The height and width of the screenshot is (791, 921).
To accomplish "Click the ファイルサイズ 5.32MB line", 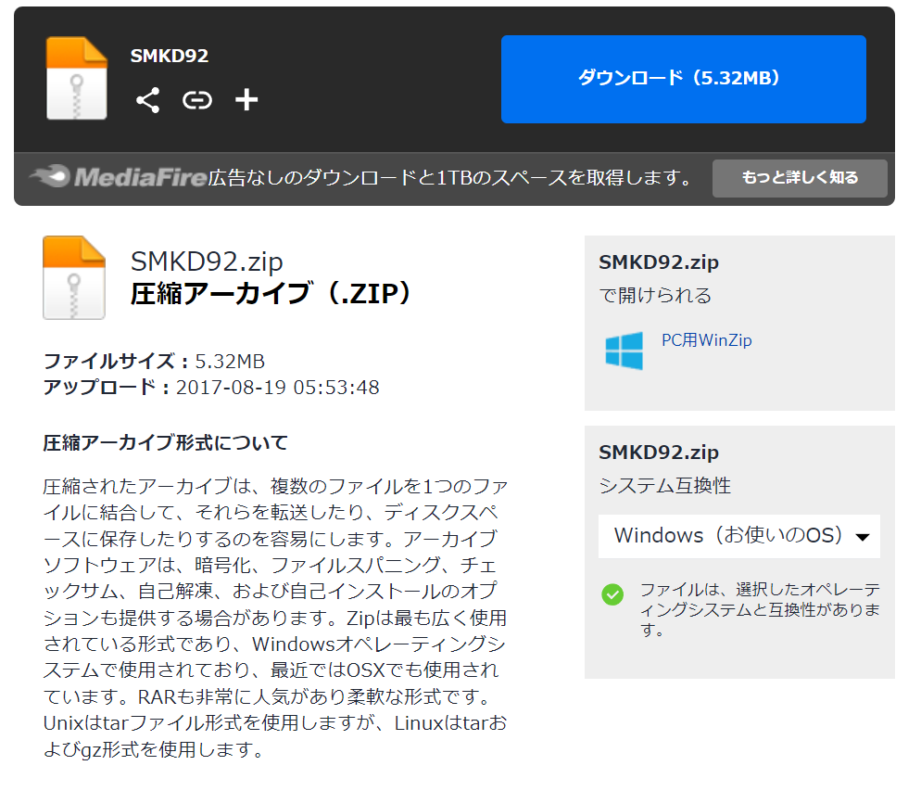I will (x=154, y=361).
